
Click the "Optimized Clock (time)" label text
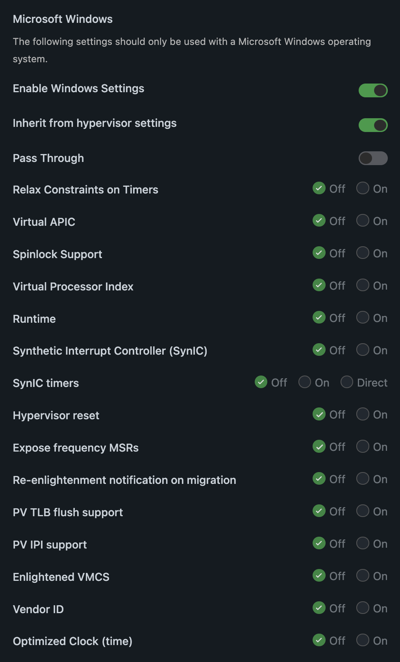pyautogui.click(x=72, y=642)
